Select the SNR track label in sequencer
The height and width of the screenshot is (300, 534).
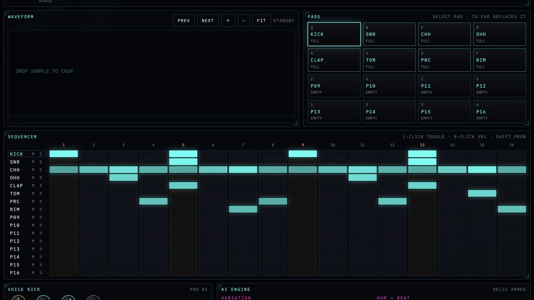point(15,162)
